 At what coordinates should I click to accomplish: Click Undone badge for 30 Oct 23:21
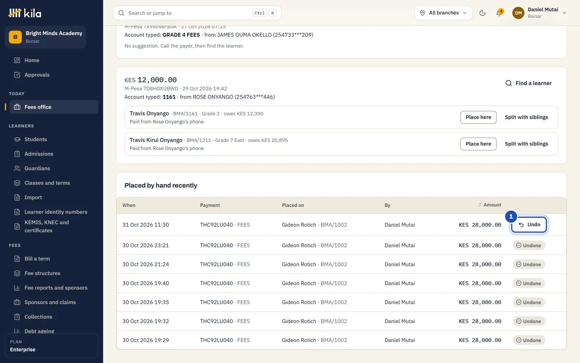click(x=529, y=246)
